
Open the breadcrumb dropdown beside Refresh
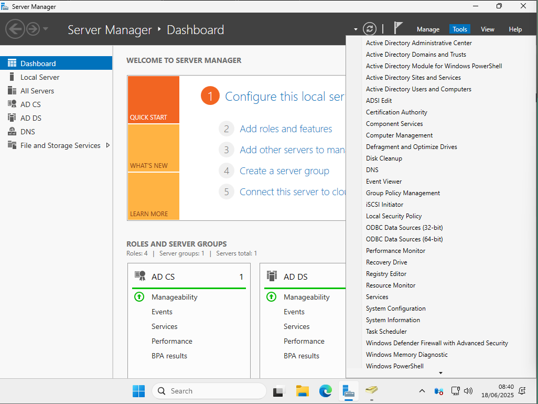tap(356, 29)
